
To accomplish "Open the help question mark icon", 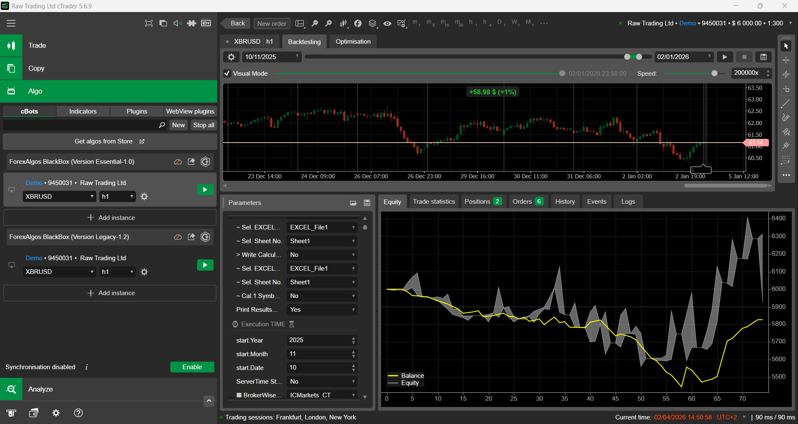I will (x=78, y=413).
